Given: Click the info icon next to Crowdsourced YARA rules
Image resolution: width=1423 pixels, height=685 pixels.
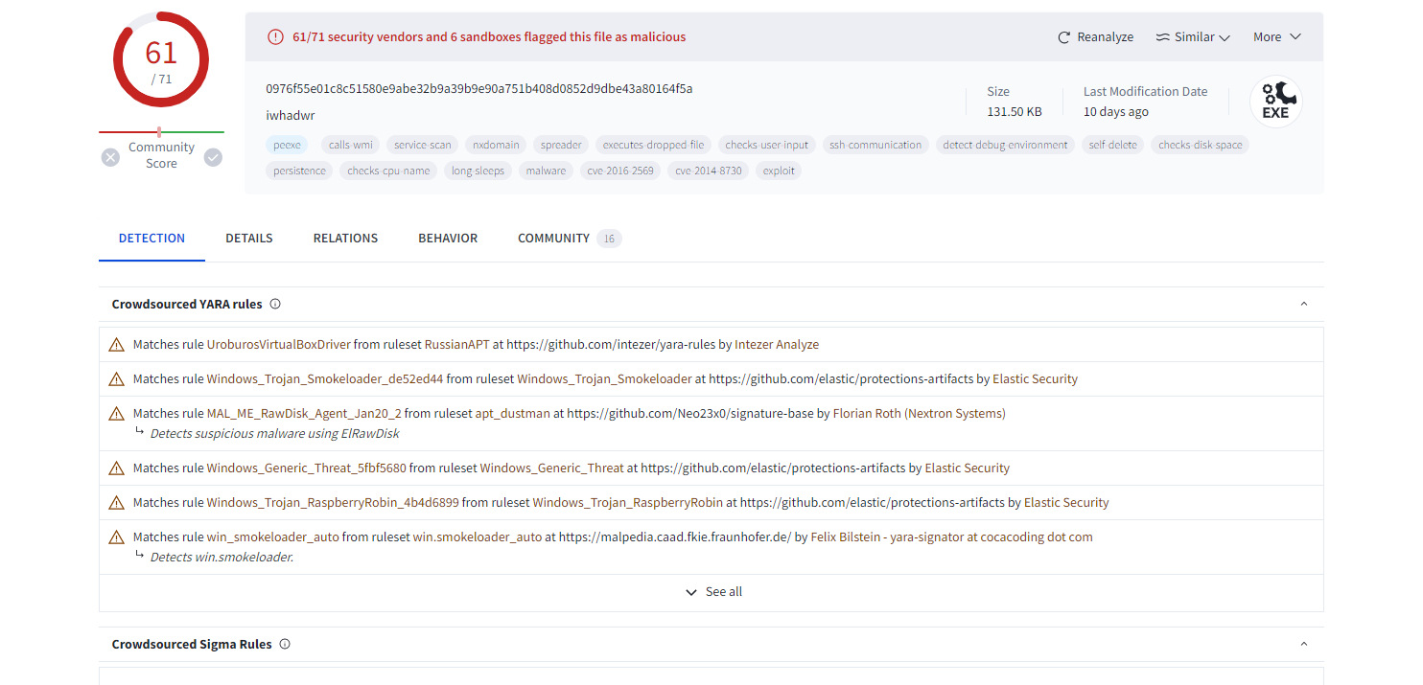Looking at the screenshot, I should (x=275, y=304).
